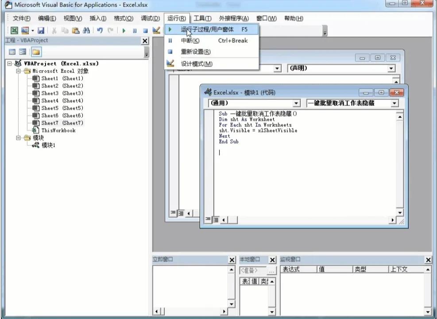Viewport: 437px width, 319px height.
Task: Open the 一键批量取消工作表隐藏 procedure dropdown
Action: pyautogui.click(x=394, y=103)
